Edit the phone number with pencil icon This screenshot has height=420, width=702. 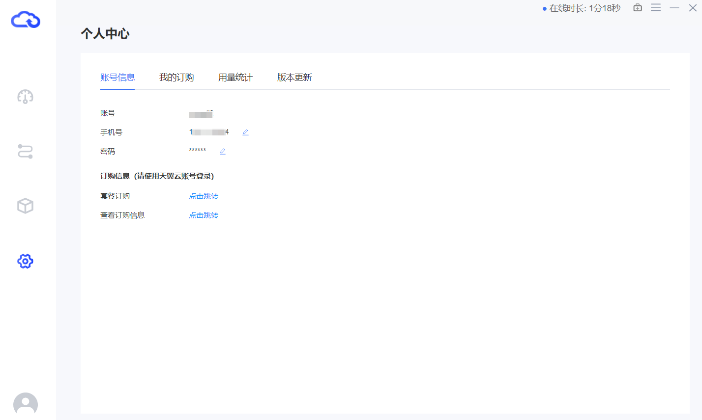tap(245, 132)
